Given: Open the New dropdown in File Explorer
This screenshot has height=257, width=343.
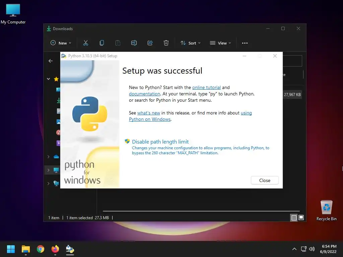Looking at the screenshot, I should 61,43.
